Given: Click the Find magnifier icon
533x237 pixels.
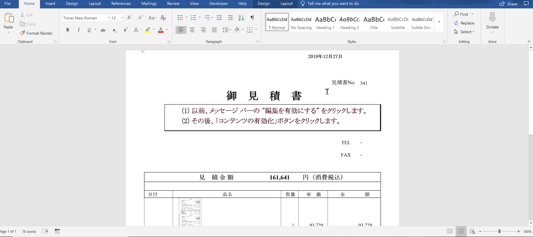Looking at the screenshot, I should click(456, 14).
